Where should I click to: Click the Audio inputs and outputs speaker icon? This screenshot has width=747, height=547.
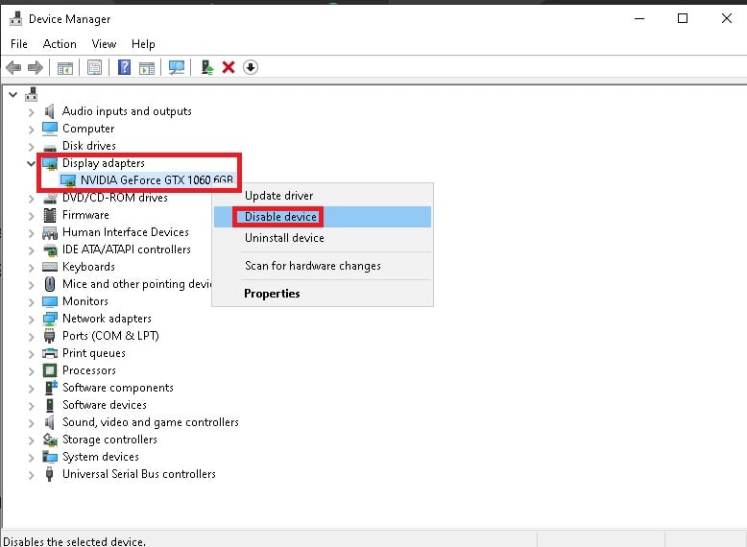pyautogui.click(x=50, y=111)
